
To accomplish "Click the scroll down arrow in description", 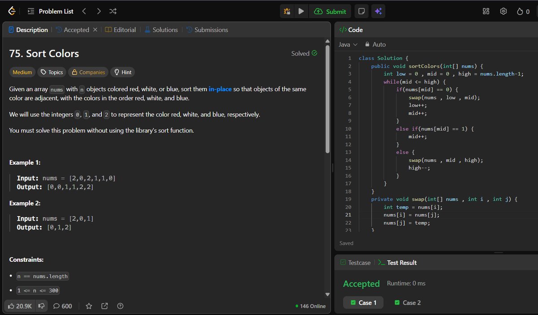I will (x=327, y=294).
